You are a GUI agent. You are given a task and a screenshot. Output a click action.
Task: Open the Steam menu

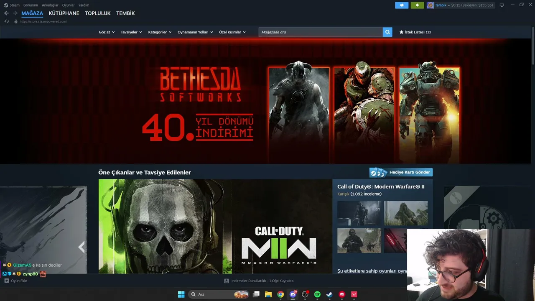coord(12,5)
